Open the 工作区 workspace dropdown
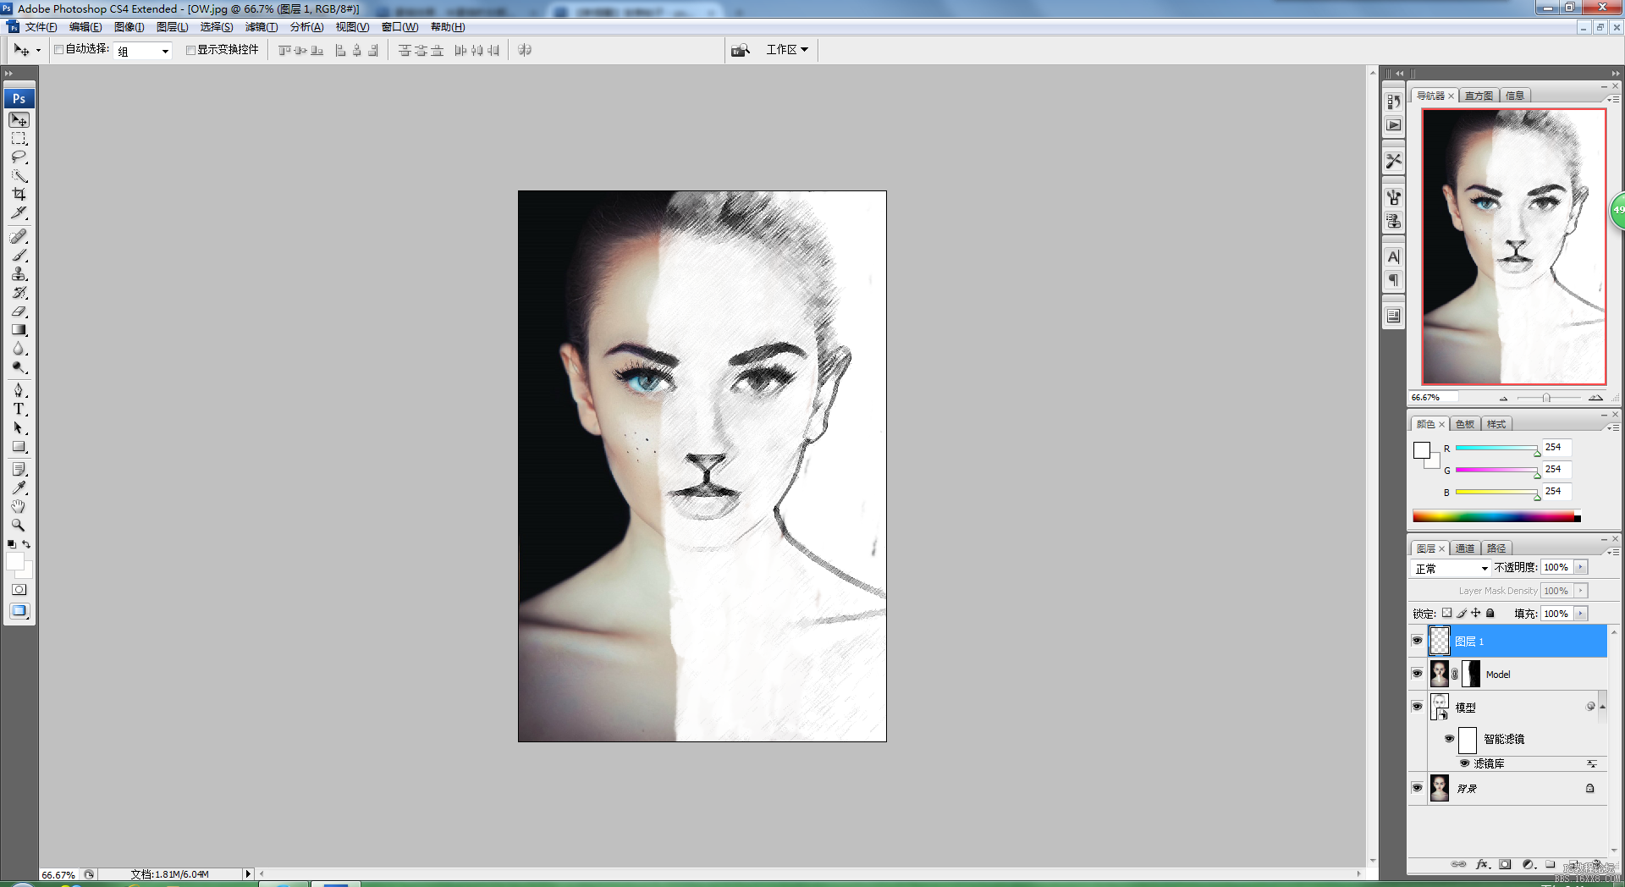The image size is (1625, 887). (x=787, y=50)
